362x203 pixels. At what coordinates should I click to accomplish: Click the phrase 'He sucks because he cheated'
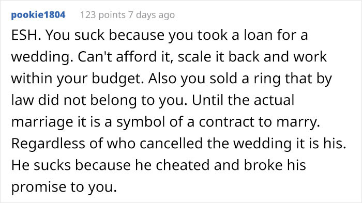pyautogui.click(x=110, y=165)
